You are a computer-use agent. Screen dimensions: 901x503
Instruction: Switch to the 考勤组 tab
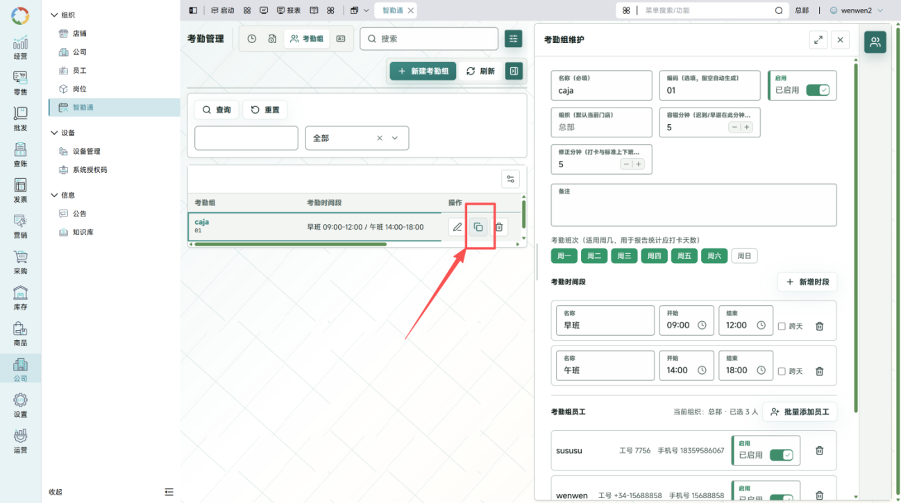click(307, 39)
